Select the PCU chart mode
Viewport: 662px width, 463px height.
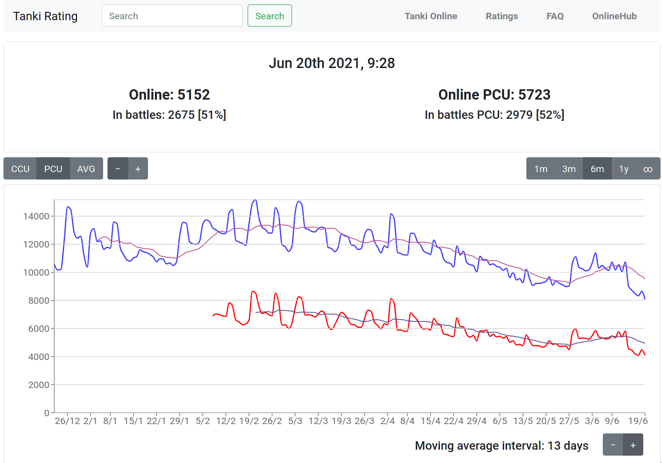[x=53, y=169]
